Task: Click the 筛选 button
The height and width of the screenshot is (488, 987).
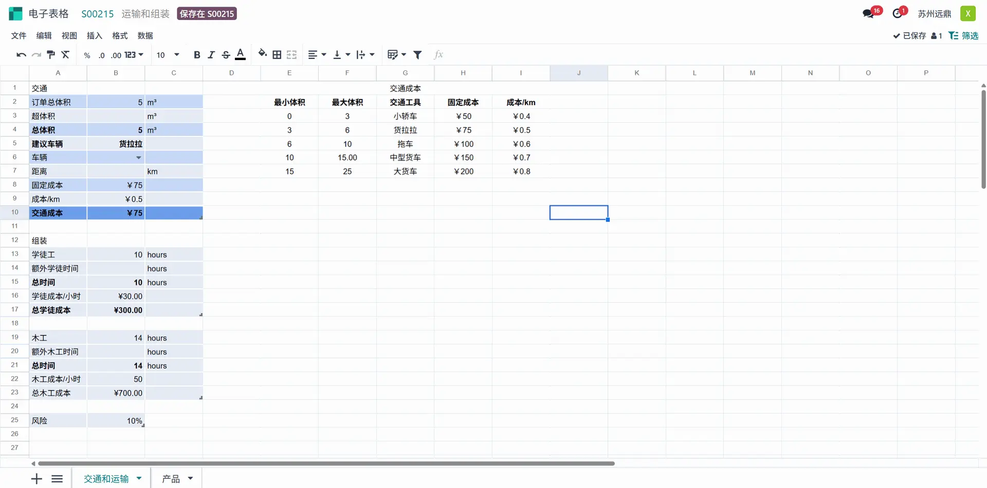Action: 963,35
